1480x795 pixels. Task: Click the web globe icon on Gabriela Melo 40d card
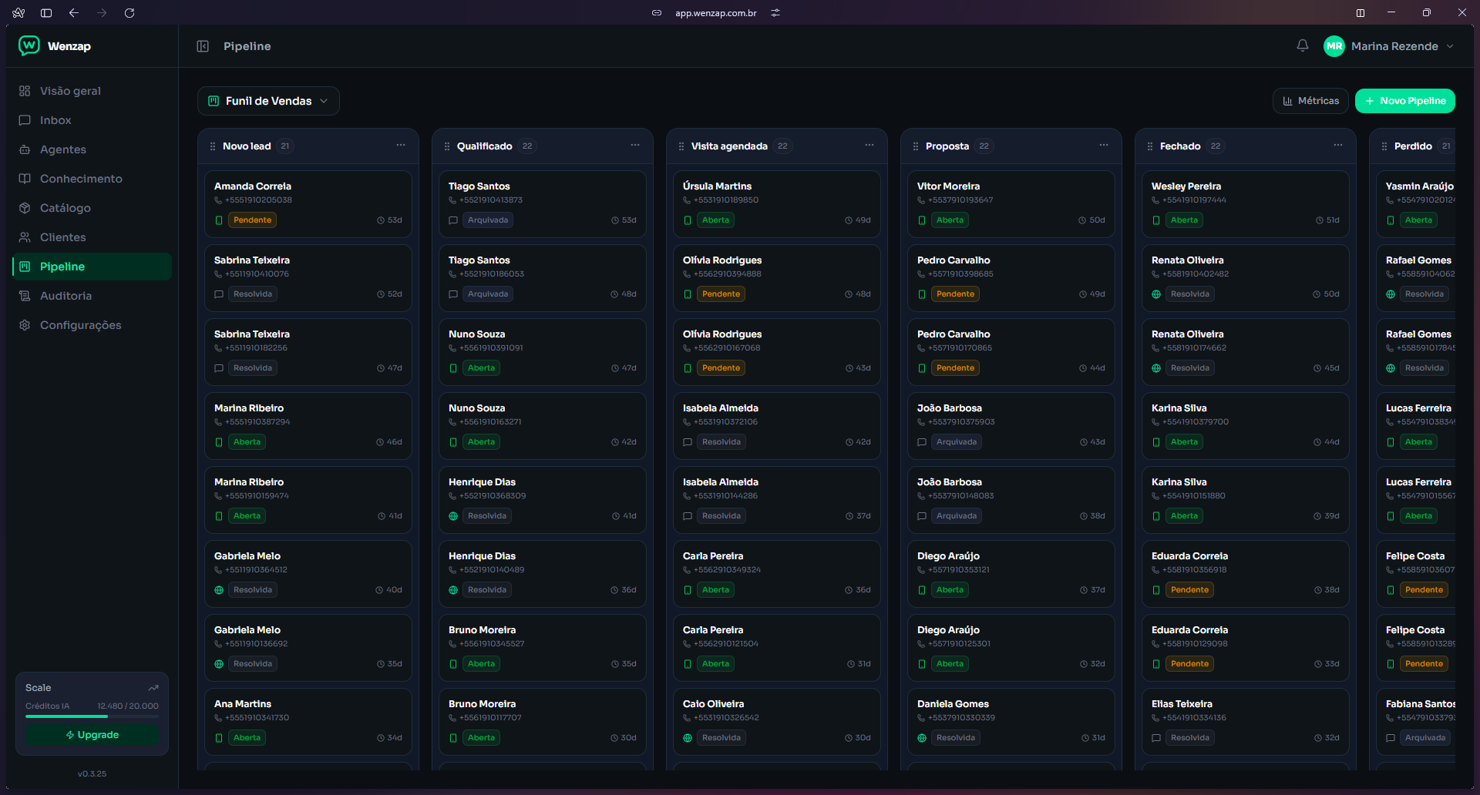click(x=219, y=590)
